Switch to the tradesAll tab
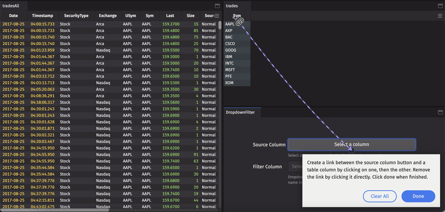 (11, 6)
